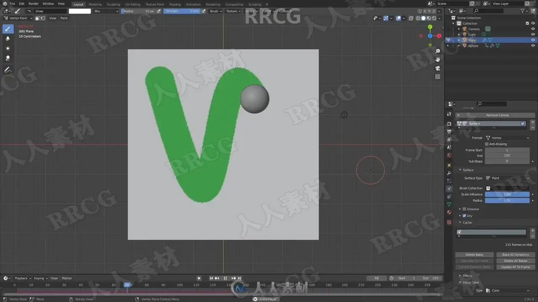
Task: Click the Delete All Bakes button
Action: (x=516, y=261)
